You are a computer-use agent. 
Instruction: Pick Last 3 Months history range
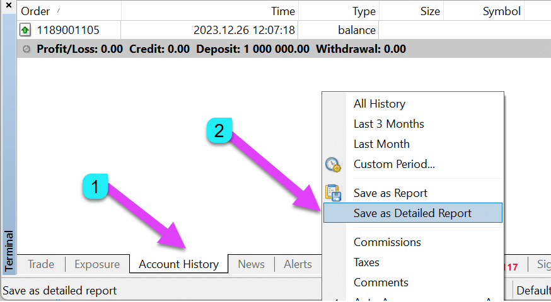(388, 124)
